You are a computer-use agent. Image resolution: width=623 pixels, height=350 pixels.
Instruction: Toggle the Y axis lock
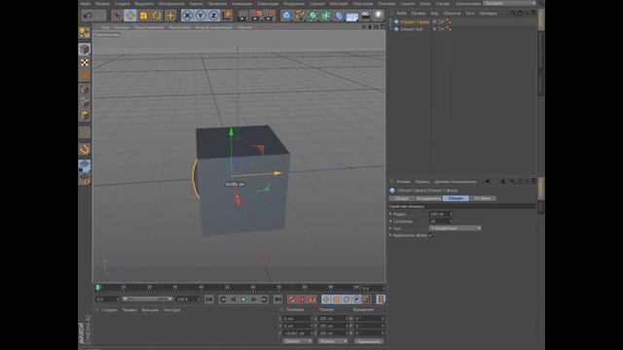coord(201,16)
